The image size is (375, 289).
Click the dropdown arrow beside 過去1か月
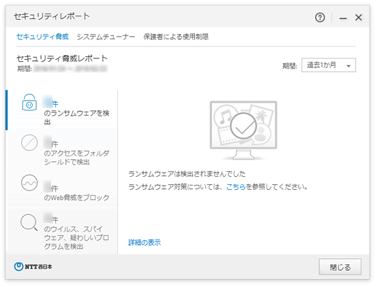point(348,66)
